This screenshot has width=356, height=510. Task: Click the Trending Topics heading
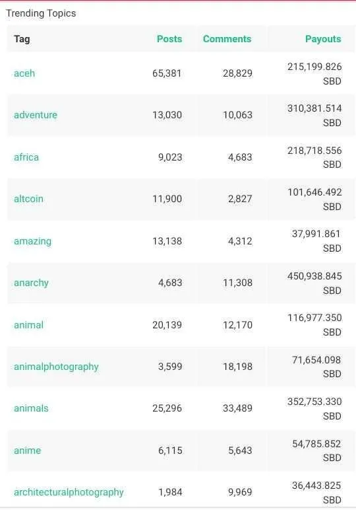(41, 13)
